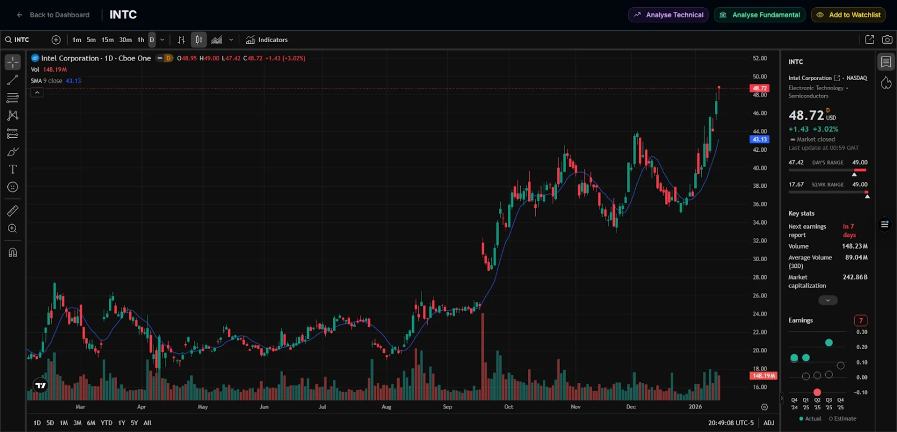Toggle the D data mode indicator badge

(x=168, y=58)
